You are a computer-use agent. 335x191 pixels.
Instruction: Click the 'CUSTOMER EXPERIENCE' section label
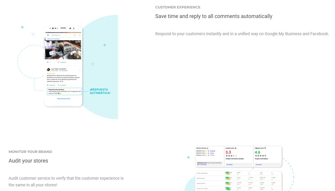(x=178, y=7)
